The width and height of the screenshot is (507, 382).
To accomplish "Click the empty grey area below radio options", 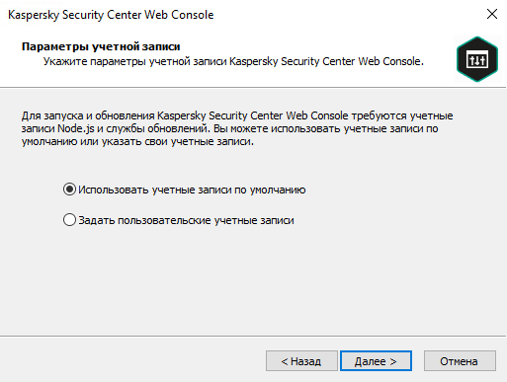I will [253, 283].
